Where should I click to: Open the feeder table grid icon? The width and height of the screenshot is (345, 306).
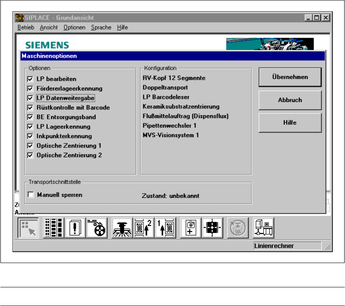click(53, 228)
